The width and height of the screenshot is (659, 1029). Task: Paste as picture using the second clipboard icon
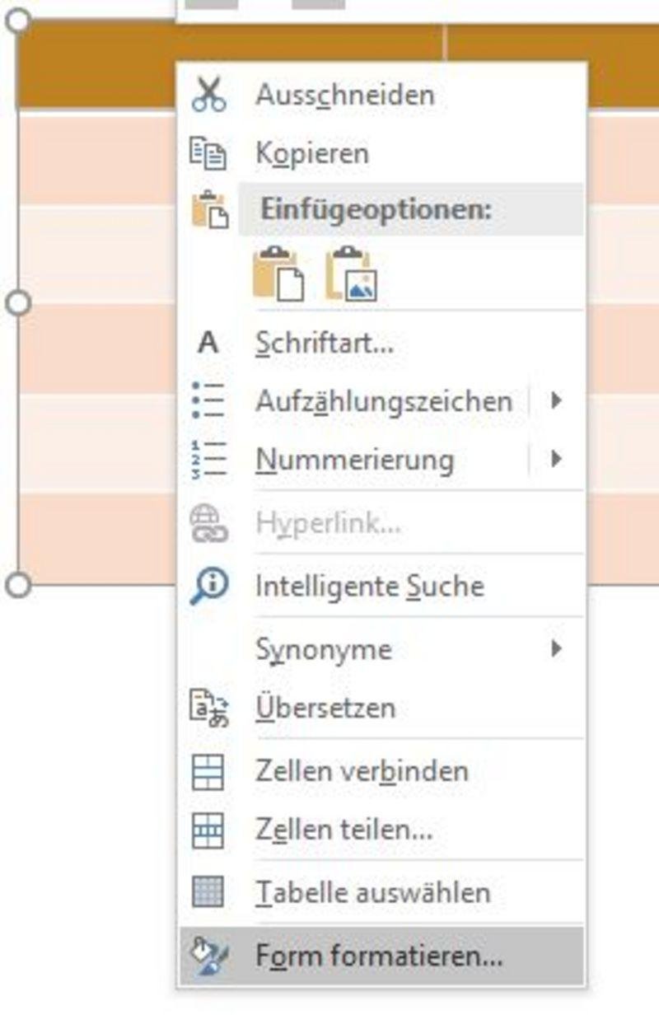coord(352,274)
